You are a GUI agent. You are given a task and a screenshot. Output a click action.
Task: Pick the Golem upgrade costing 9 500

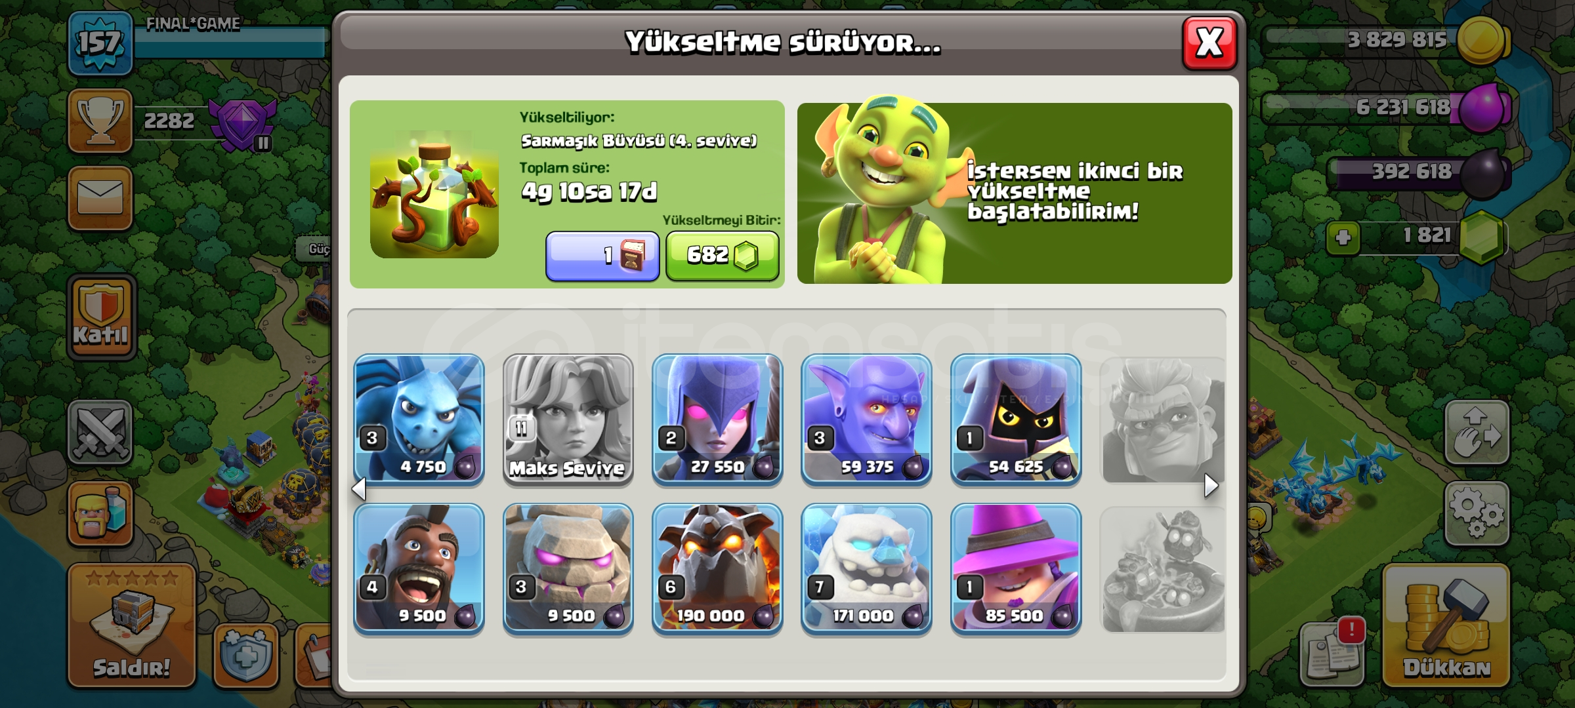[x=568, y=568]
